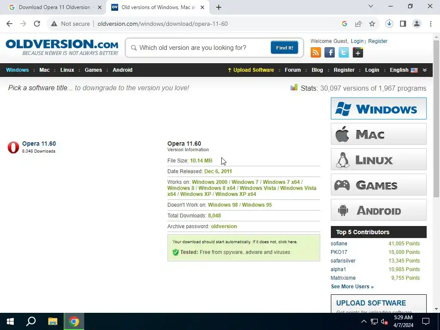This screenshot has width=440, height=330.
Task: Click the large Linux platform button
Action: click(379, 159)
